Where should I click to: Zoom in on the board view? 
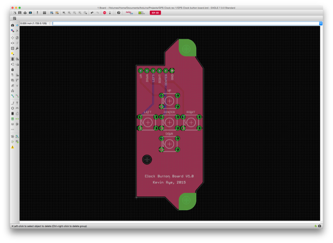pyautogui.click(x=69, y=13)
